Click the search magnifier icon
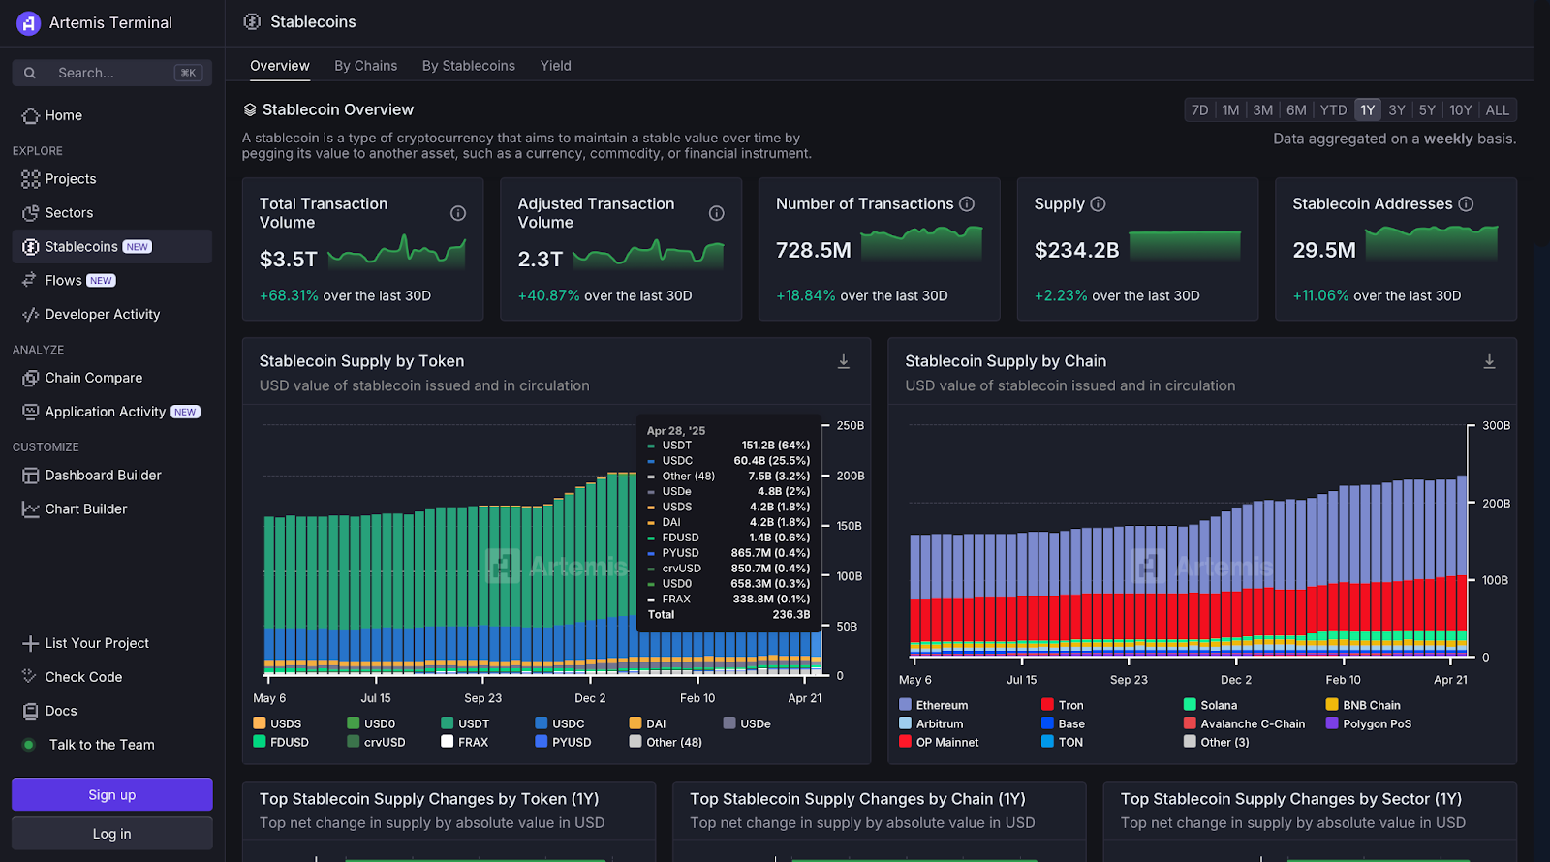 pyautogui.click(x=30, y=73)
